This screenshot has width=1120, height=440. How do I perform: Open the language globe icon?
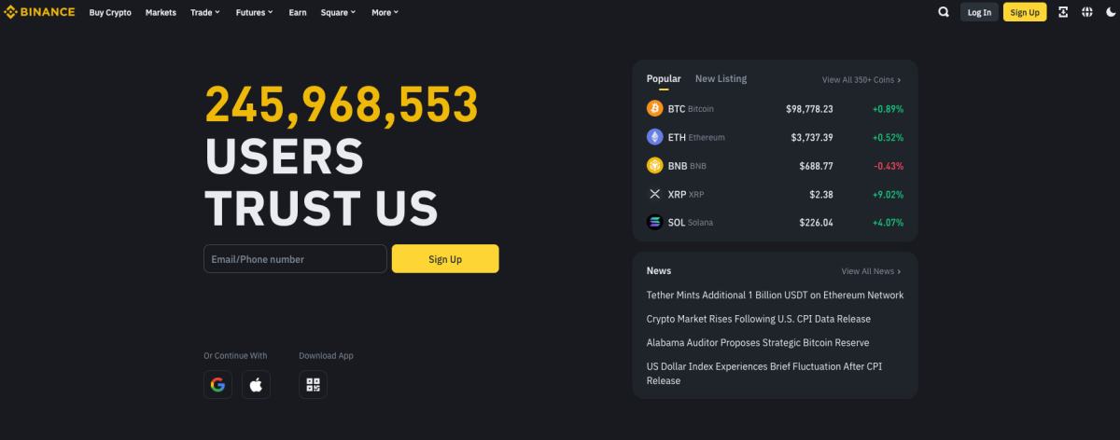(x=1086, y=12)
